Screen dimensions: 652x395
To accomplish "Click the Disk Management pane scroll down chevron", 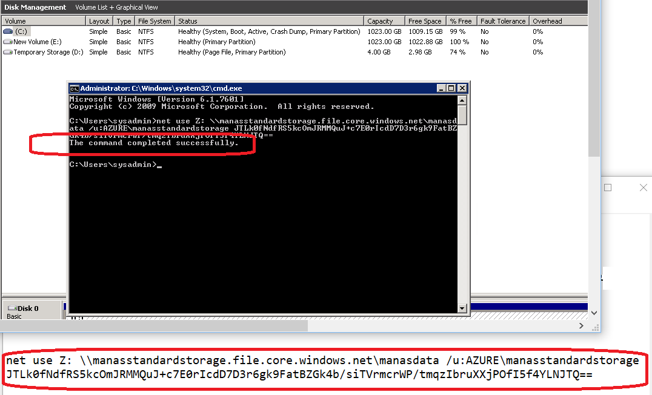I will pyautogui.click(x=594, y=313).
